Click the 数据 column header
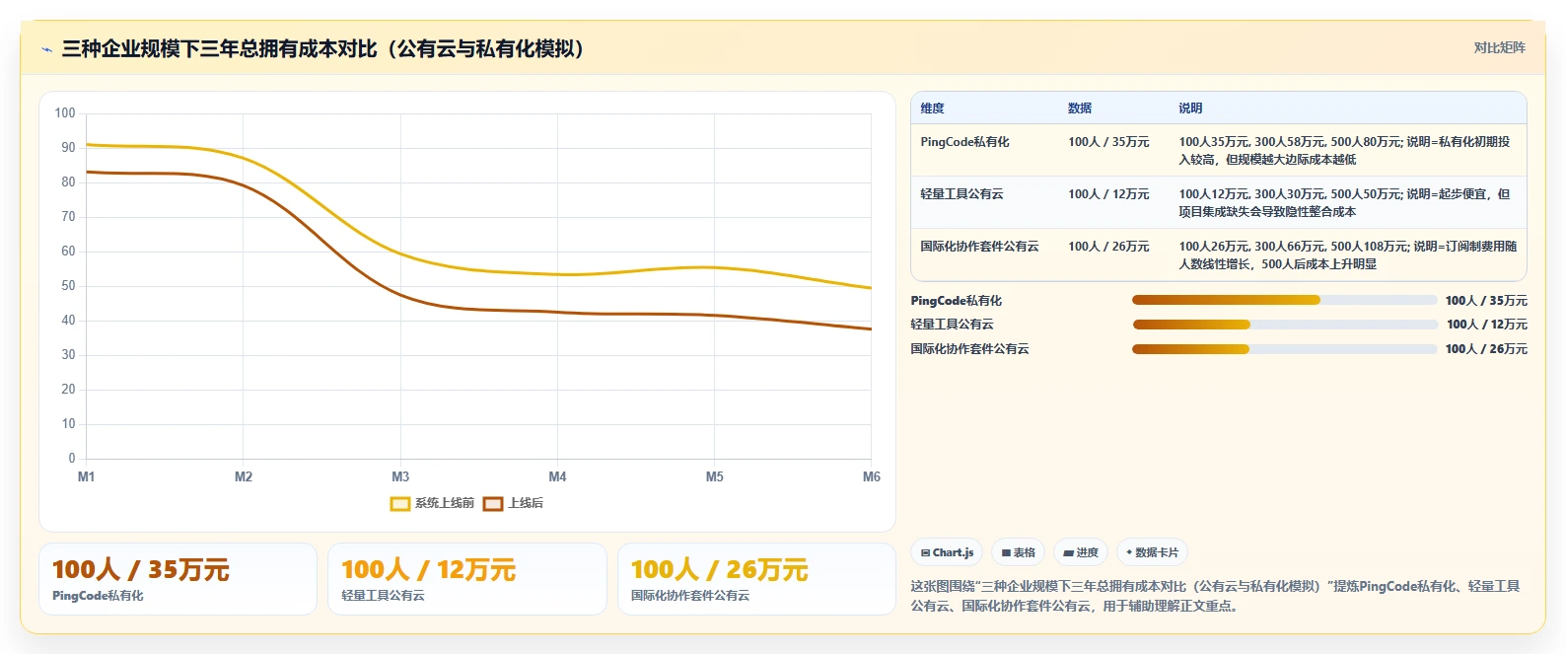 [1080, 109]
